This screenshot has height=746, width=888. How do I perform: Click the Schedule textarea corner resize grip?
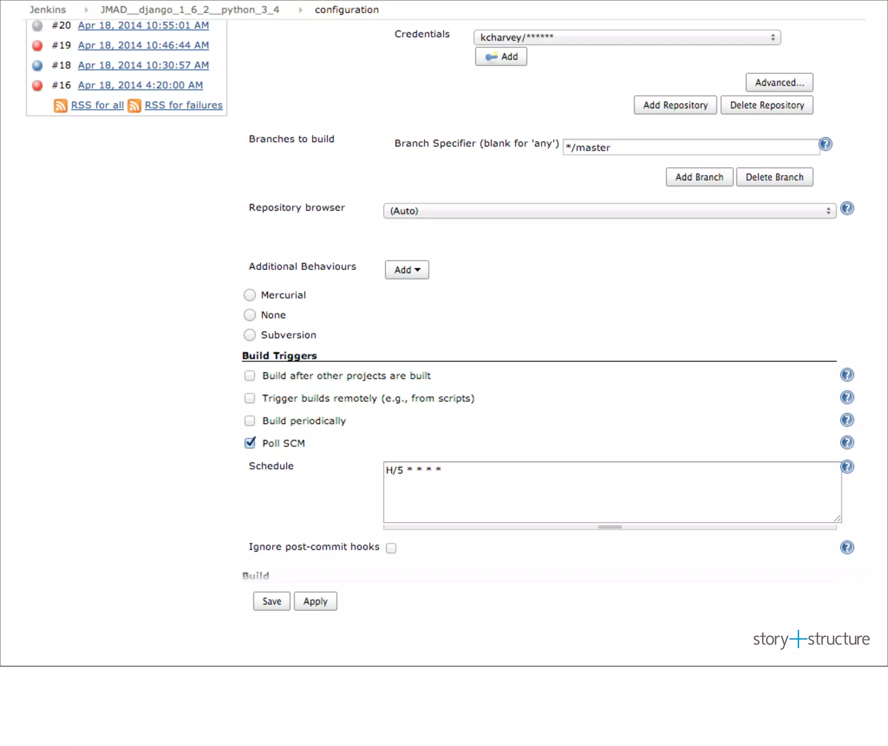click(837, 518)
